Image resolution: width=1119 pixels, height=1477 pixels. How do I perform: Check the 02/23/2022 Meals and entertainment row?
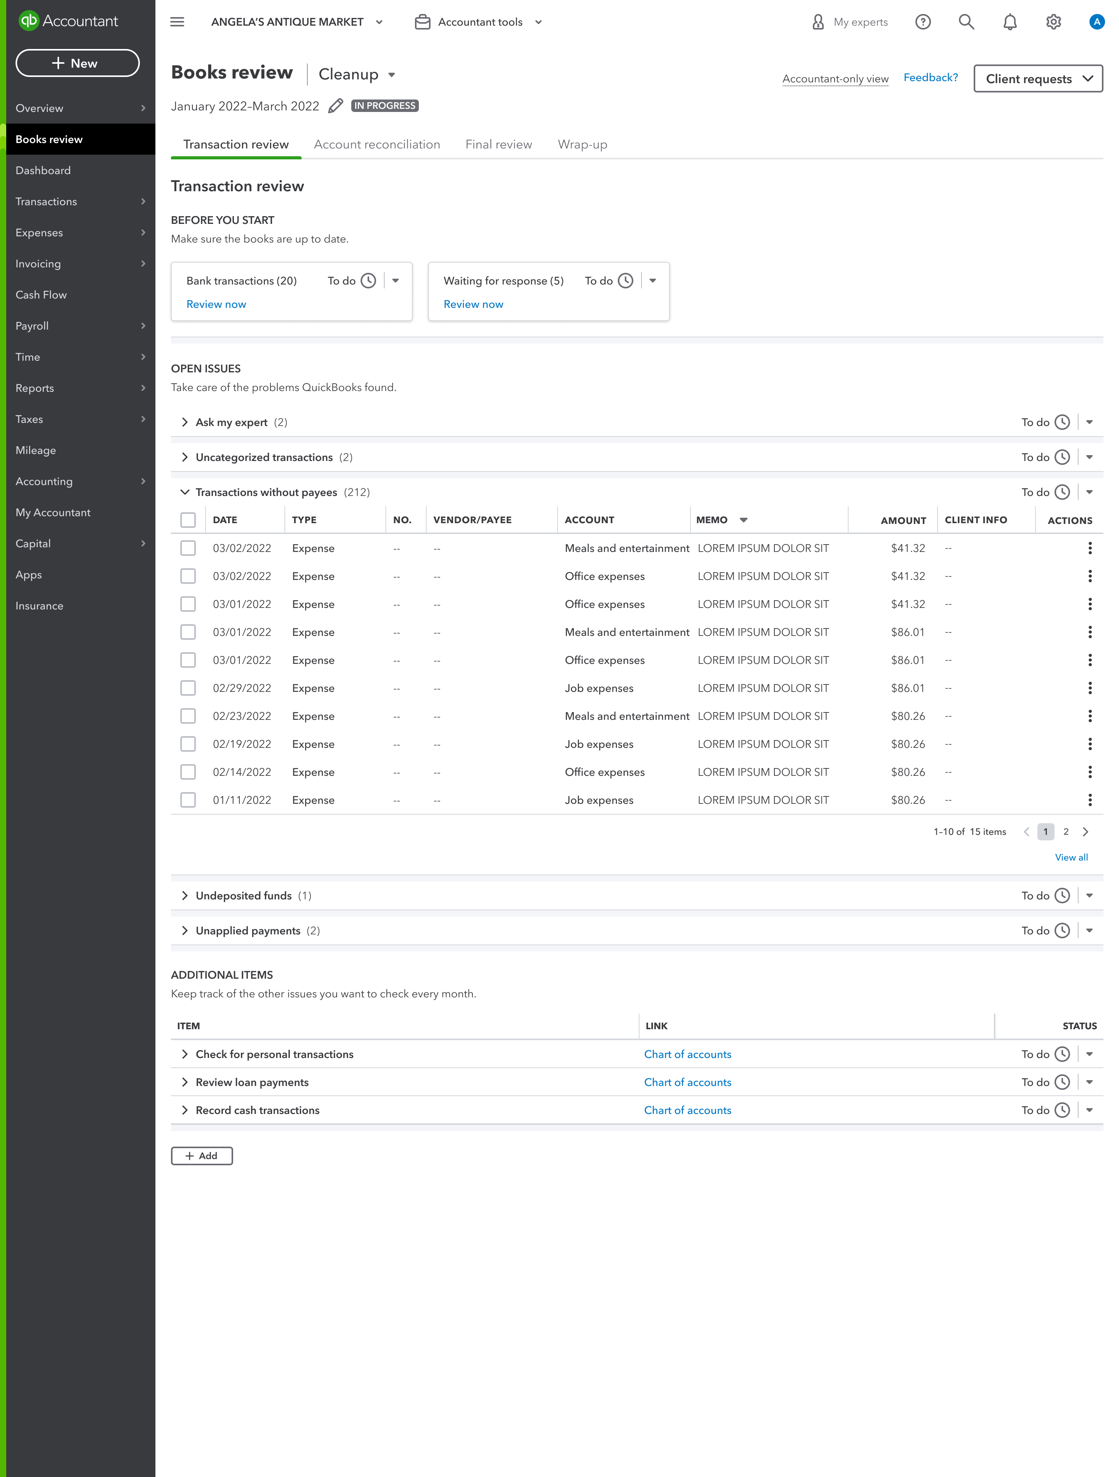(x=188, y=716)
